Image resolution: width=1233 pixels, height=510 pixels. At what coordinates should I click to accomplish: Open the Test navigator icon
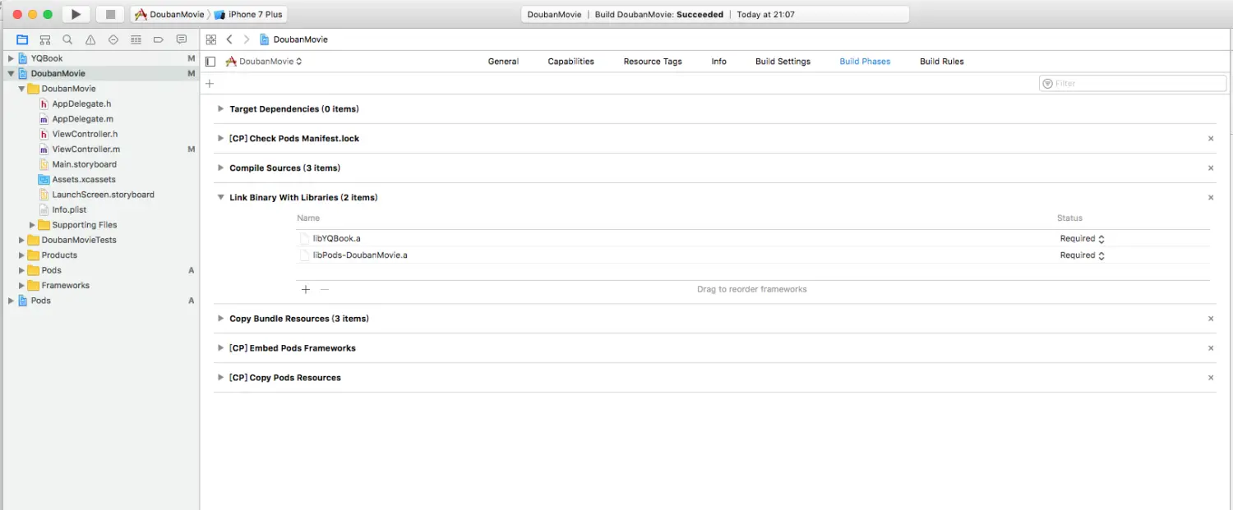pos(113,39)
